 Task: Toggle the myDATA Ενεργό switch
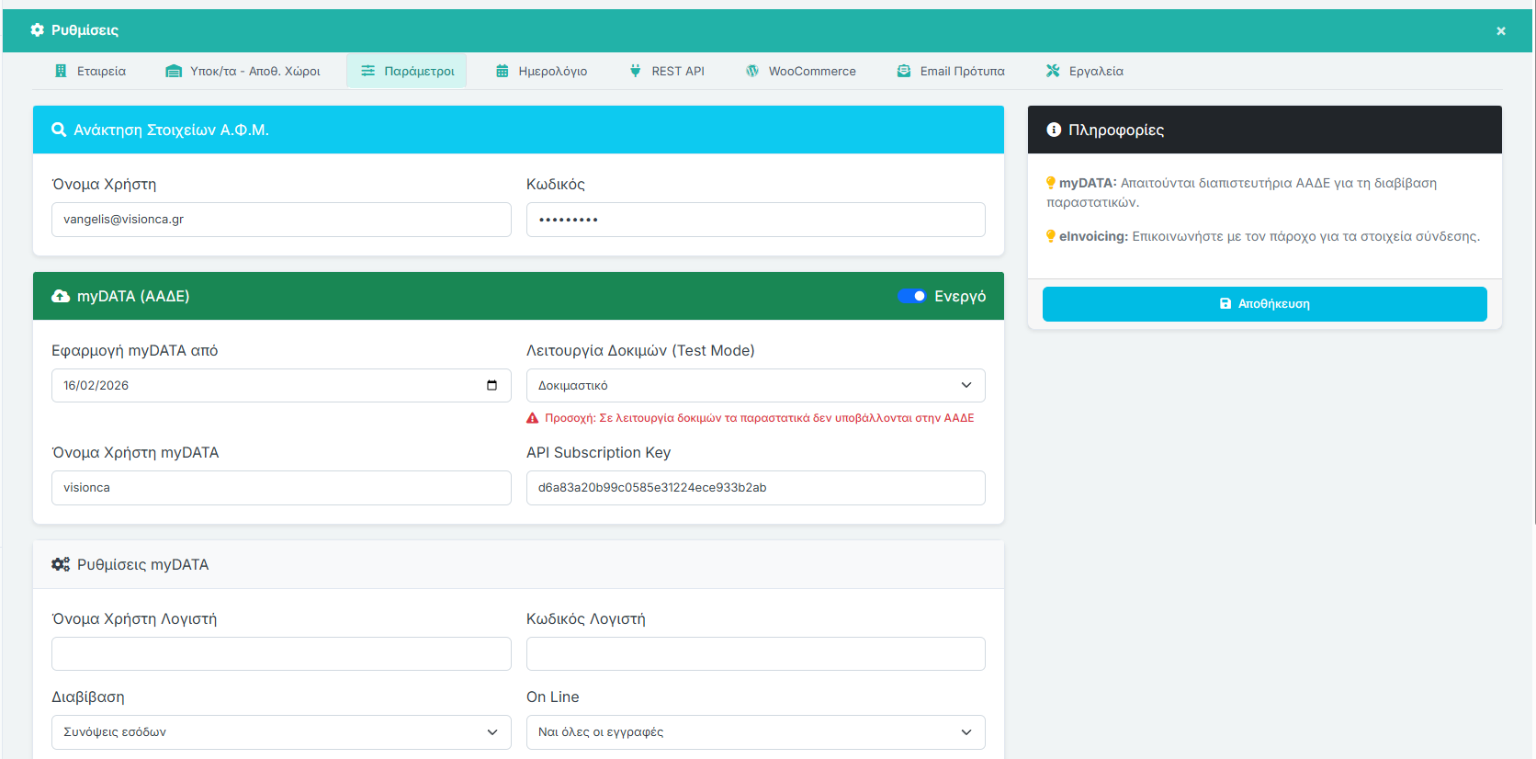[x=911, y=296]
